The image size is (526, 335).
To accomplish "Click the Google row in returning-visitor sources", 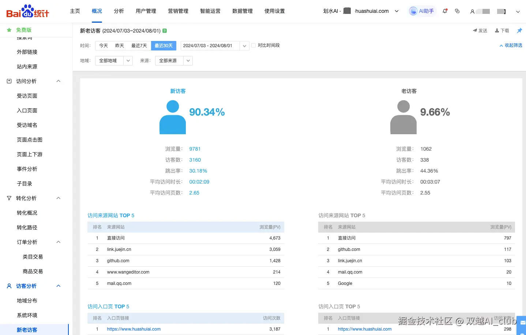I will 417,283.
